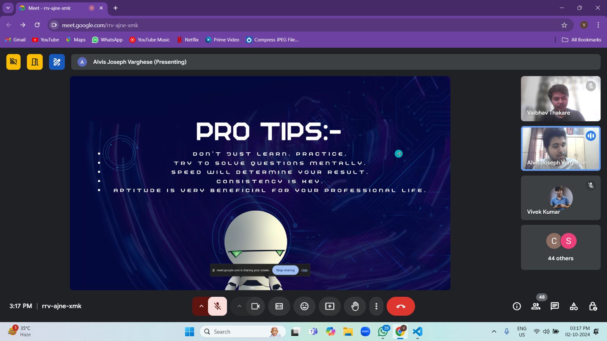Raise your hand in the meeting

click(x=355, y=306)
